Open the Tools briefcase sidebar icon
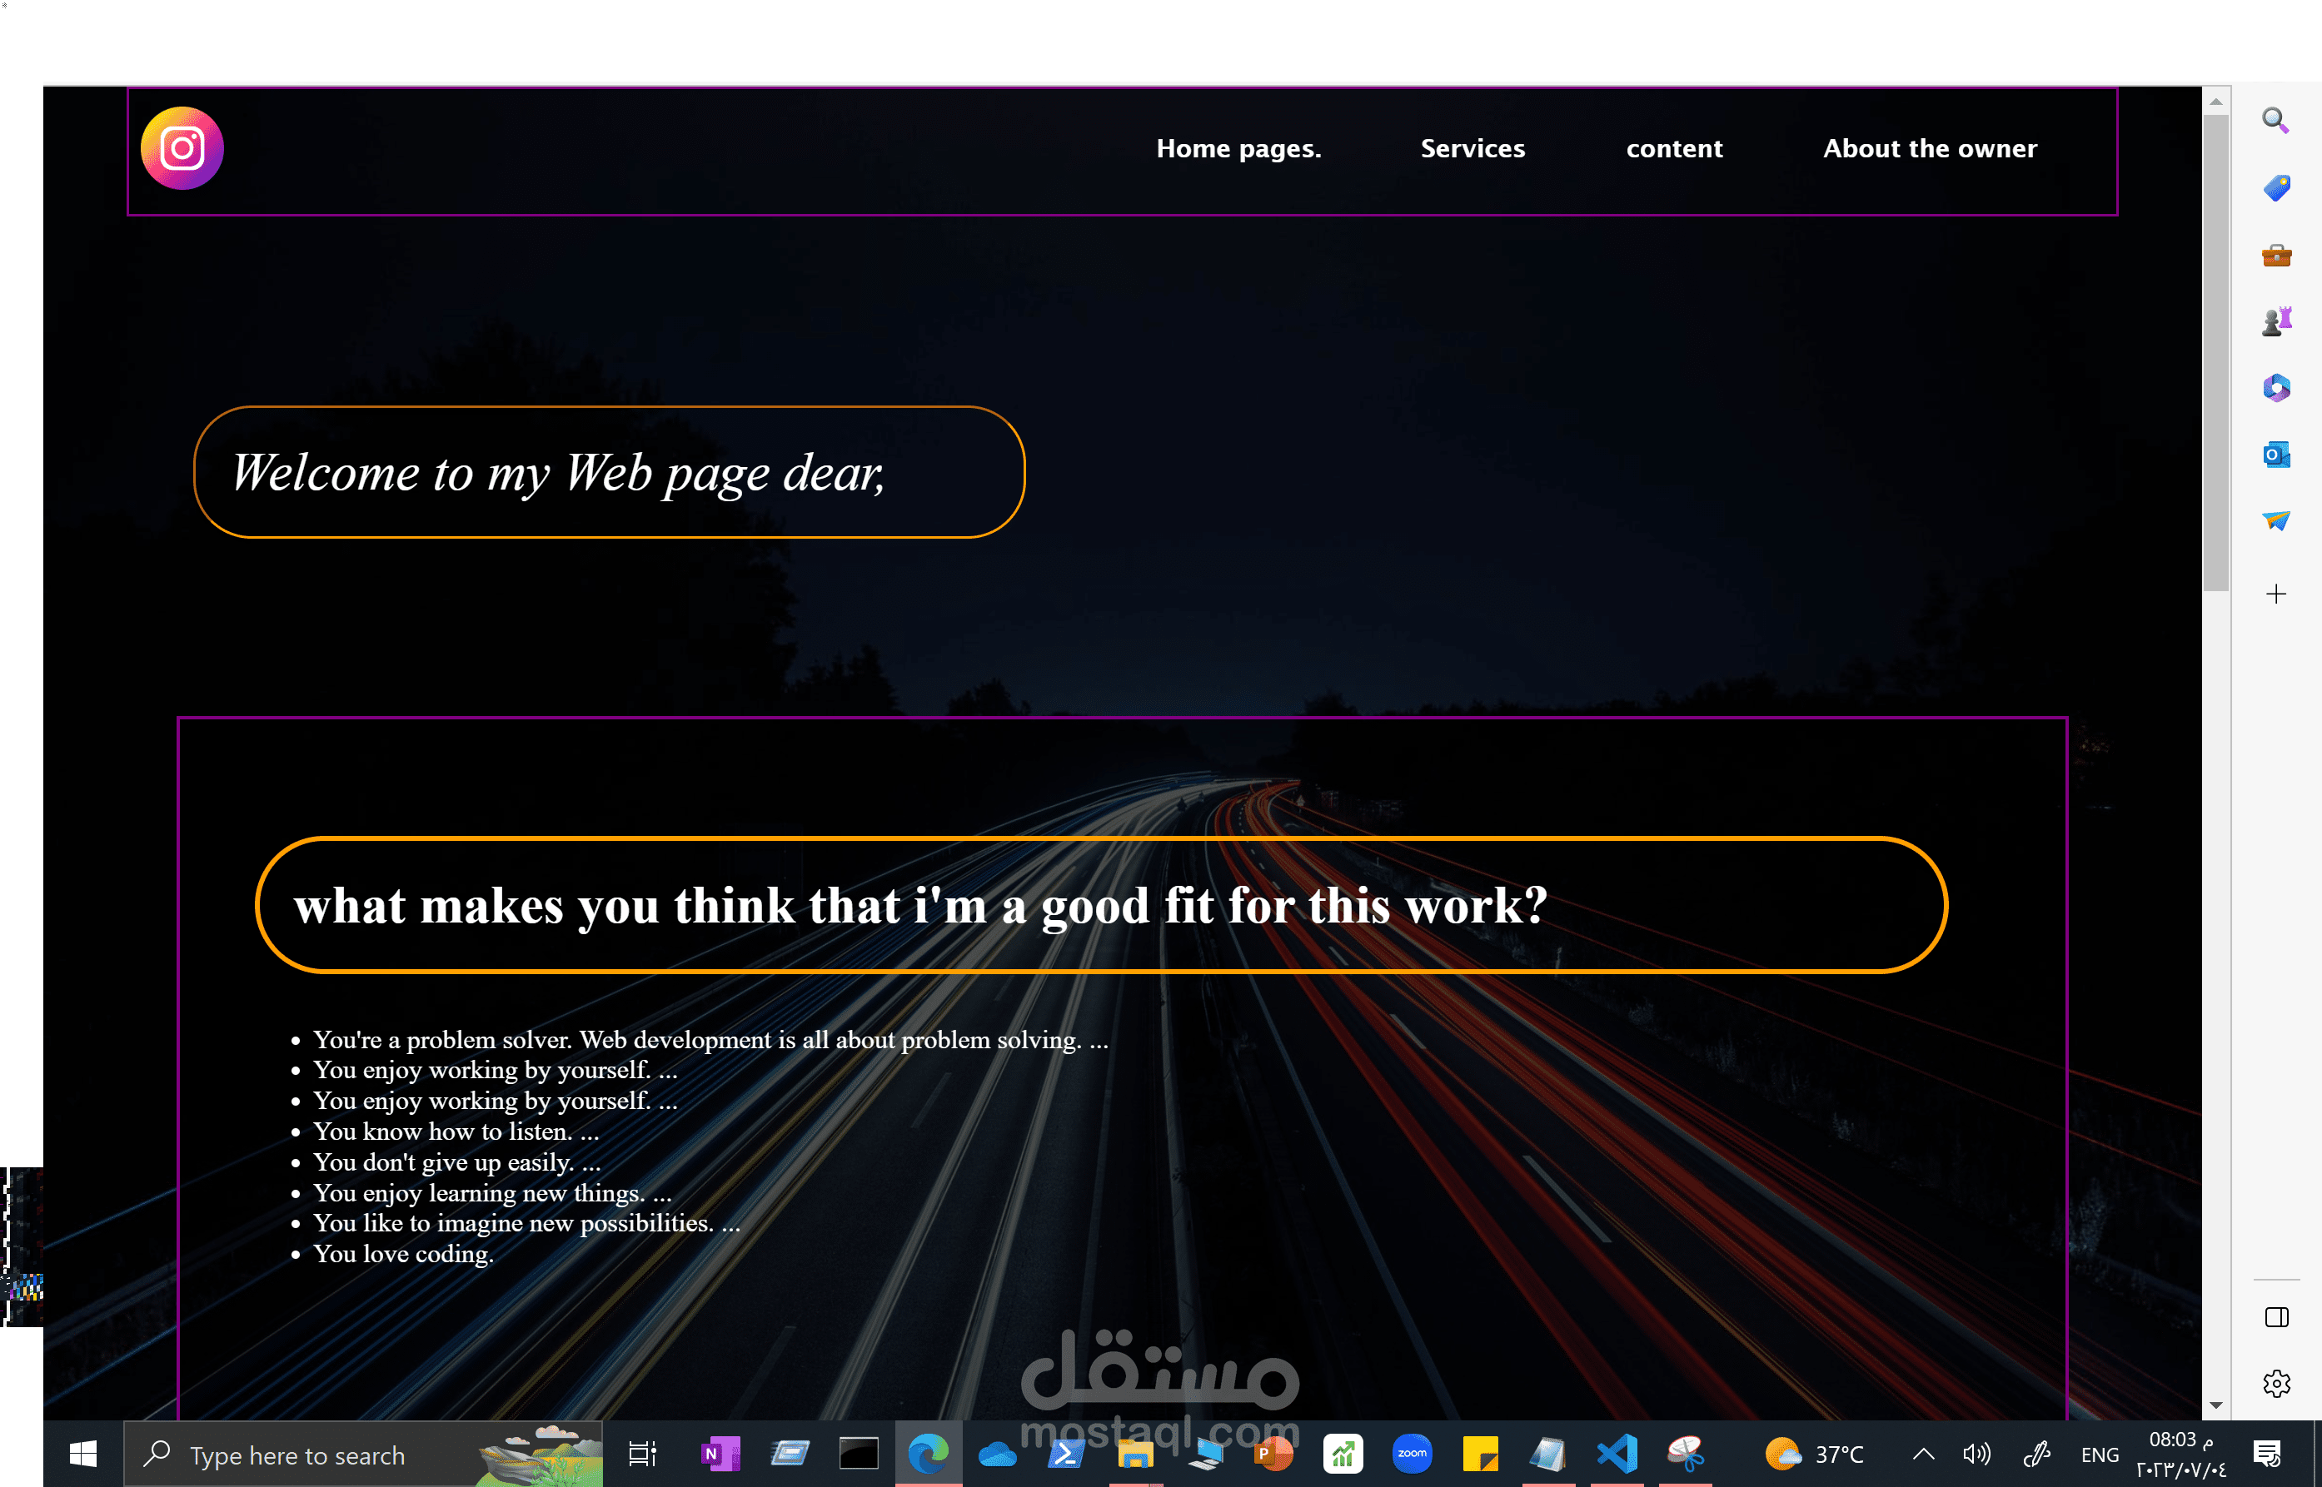Image resolution: width=2322 pixels, height=1487 pixels. click(x=2275, y=255)
